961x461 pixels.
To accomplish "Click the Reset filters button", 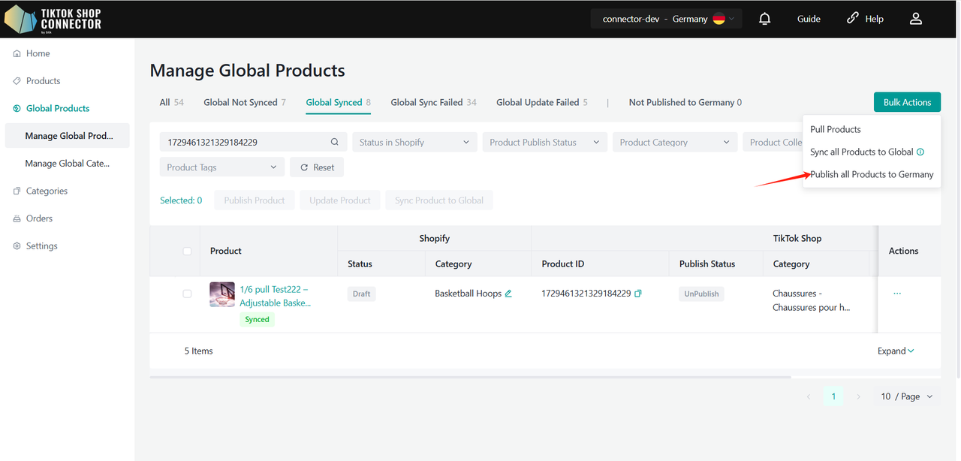I will (317, 167).
